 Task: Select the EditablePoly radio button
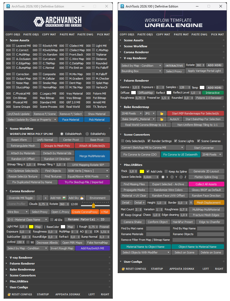[87, 134]
